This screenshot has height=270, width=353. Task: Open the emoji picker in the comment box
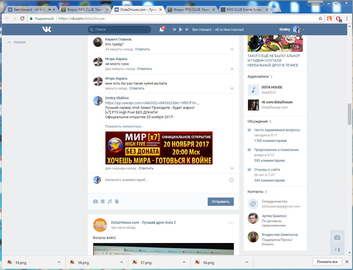(231, 180)
